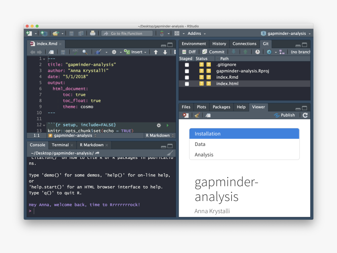Viewport: 337px width, 253px height.
Task: Refresh the Viewer pane
Action: (305, 115)
